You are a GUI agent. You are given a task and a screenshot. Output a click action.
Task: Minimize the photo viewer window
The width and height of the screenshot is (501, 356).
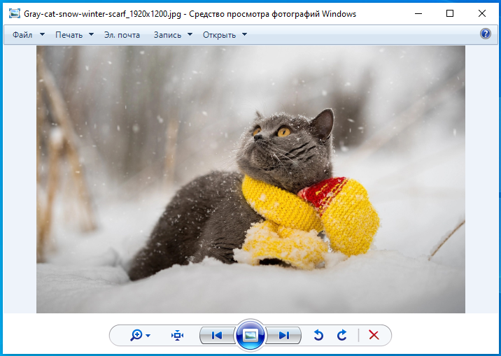click(418, 13)
